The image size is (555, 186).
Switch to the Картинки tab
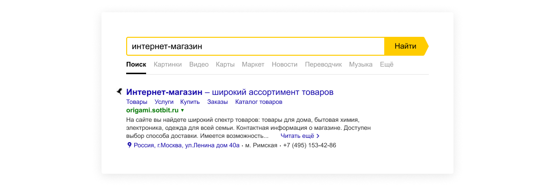[168, 65]
